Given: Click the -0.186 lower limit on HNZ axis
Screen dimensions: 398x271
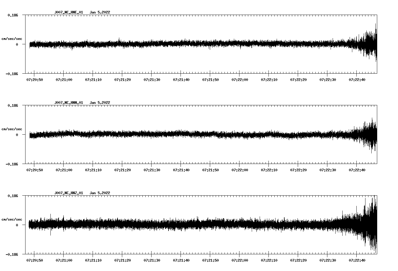Looking at the screenshot, I should tap(12, 254).
